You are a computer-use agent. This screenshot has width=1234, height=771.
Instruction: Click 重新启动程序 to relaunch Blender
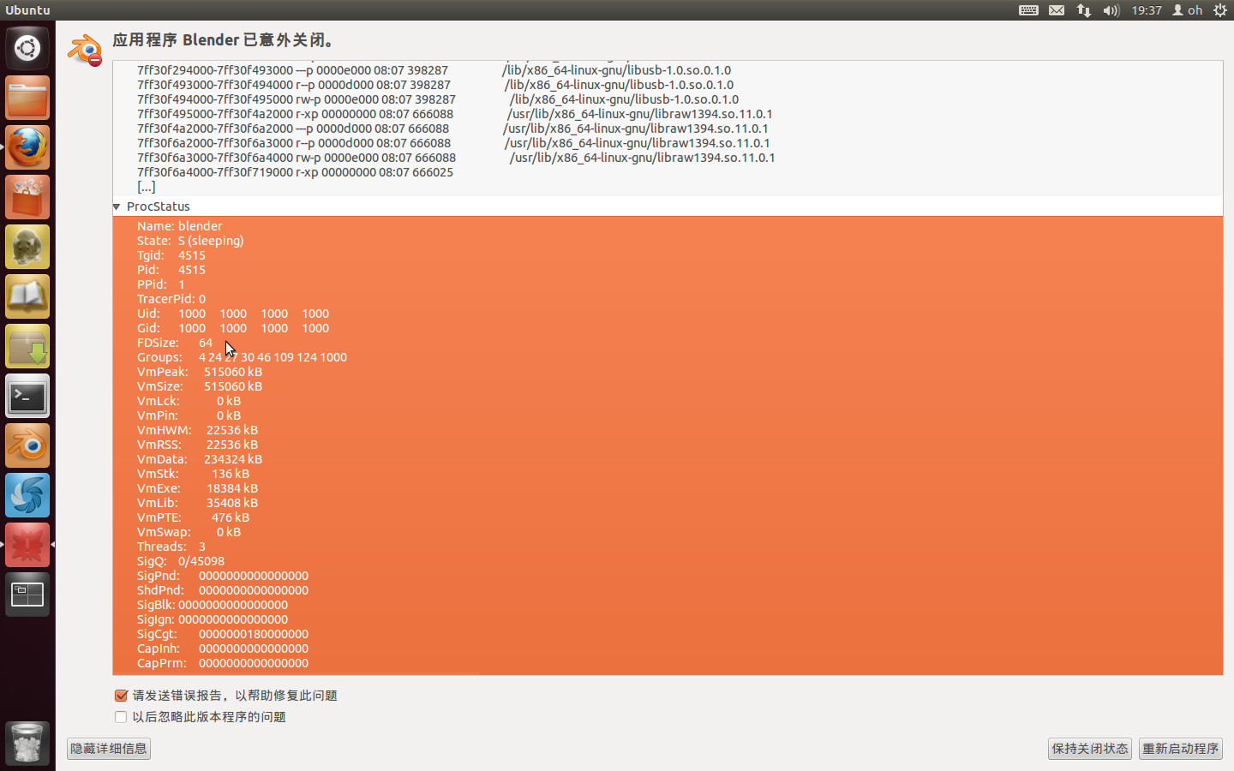pyautogui.click(x=1181, y=749)
